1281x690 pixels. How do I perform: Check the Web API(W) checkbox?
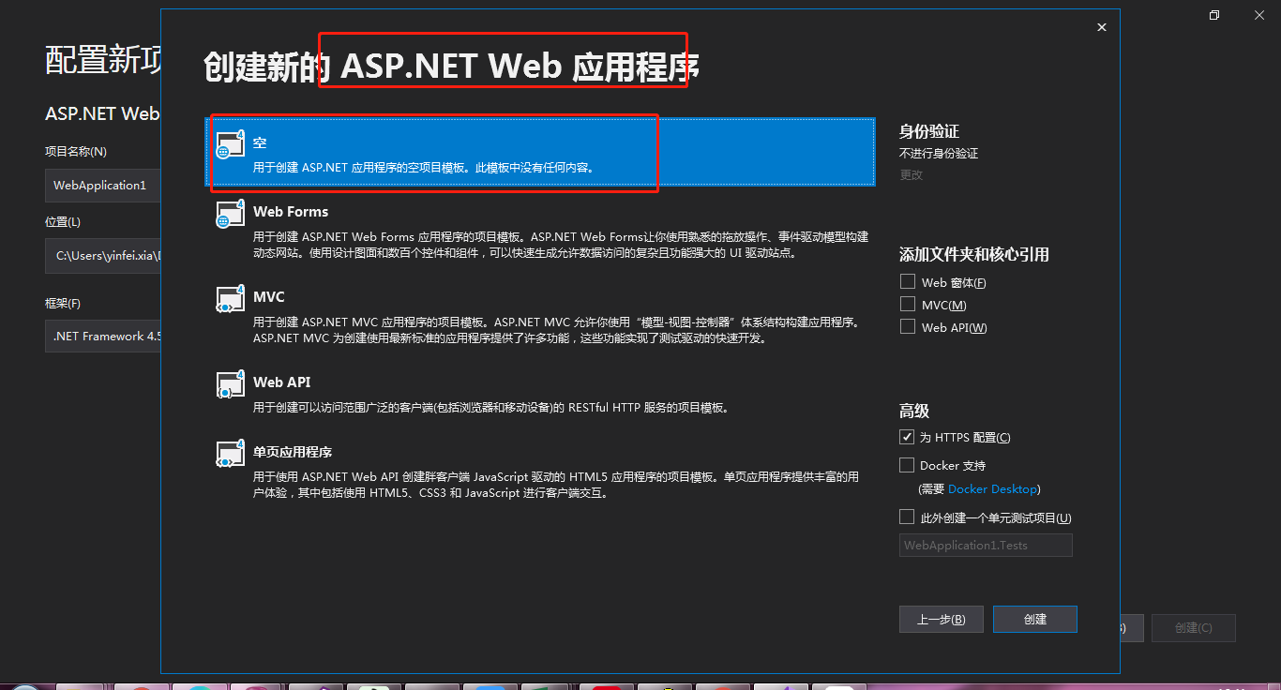[x=907, y=325]
